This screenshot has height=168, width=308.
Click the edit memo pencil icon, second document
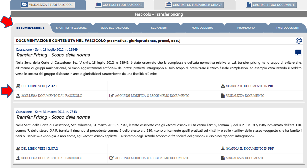coord(111,158)
